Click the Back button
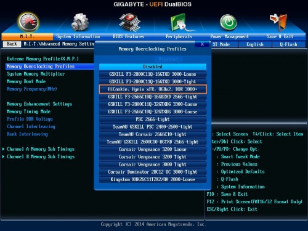 12,44
